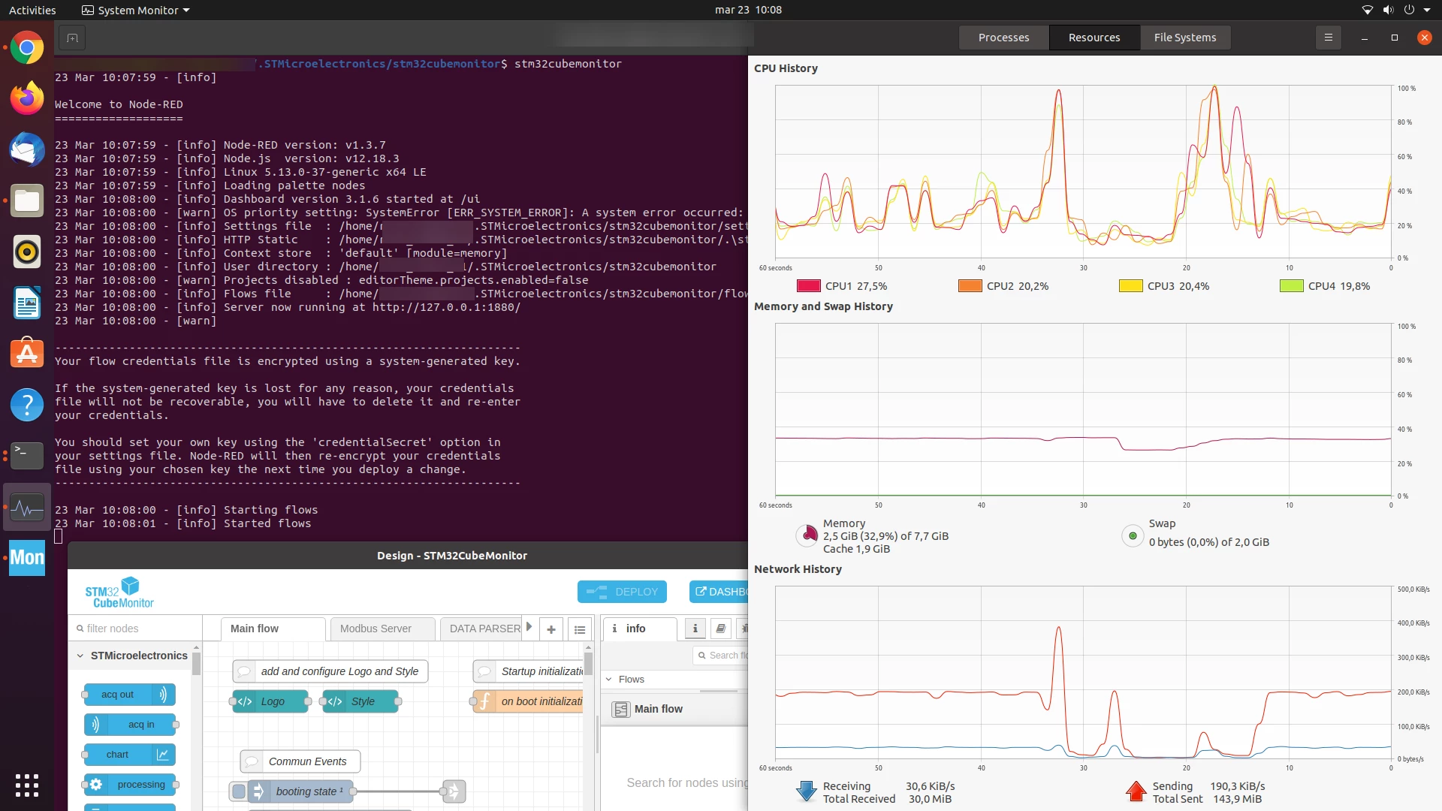Viewport: 1442px width, 811px height.
Task: Open the System Monitor hamburger menu
Action: point(1328,38)
